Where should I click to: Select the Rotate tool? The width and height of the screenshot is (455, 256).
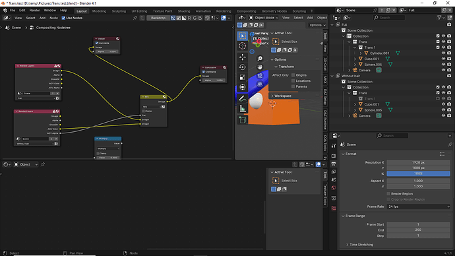[x=242, y=67]
